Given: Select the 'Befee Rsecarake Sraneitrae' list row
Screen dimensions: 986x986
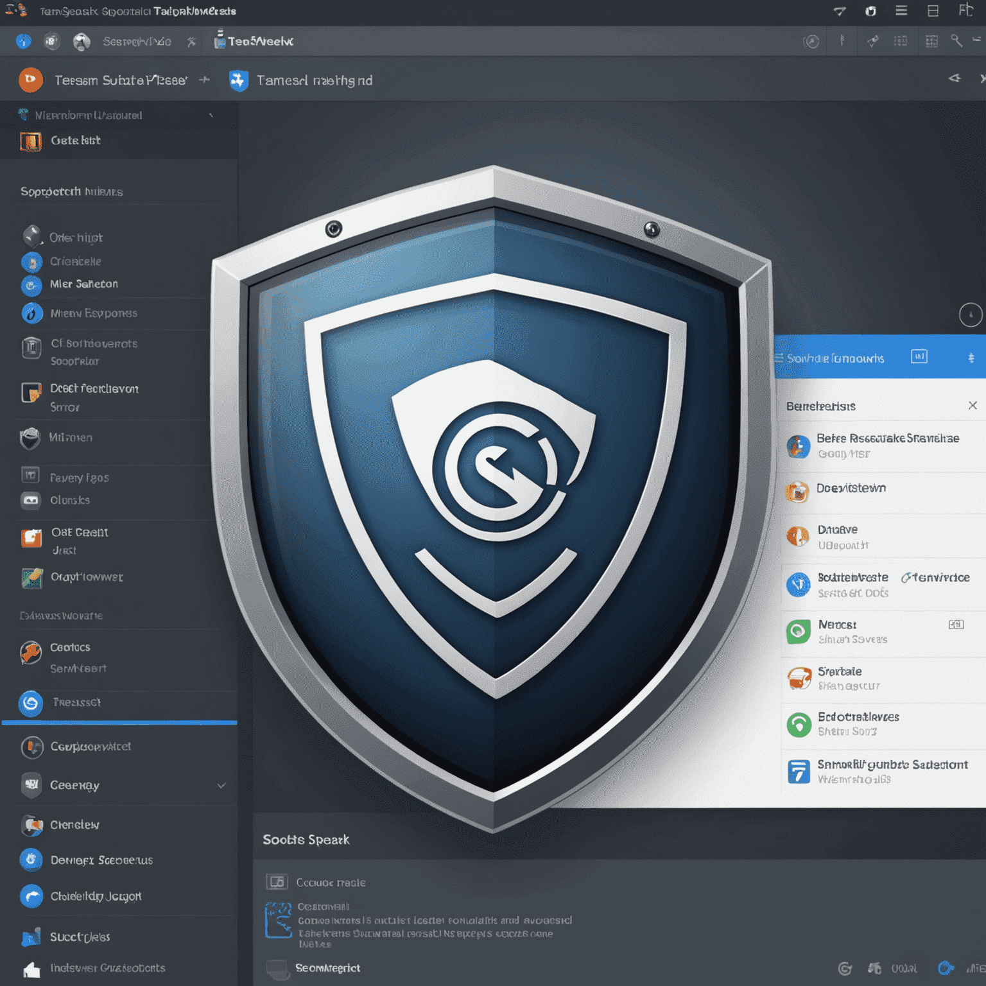Looking at the screenshot, I should click(883, 446).
